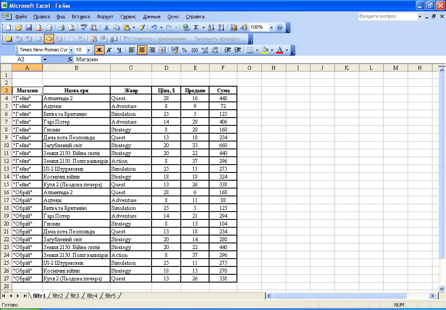Open the Правка menu
The image size is (446, 310).
(42, 17)
